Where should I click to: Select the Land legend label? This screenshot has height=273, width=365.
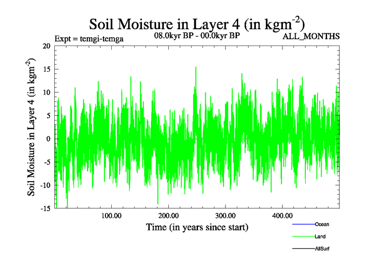(320, 237)
